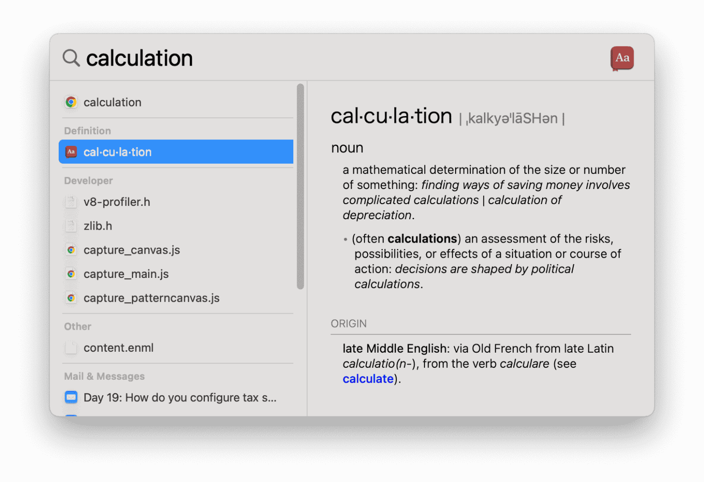Click the Dictionary app icon in top right

[x=622, y=58]
